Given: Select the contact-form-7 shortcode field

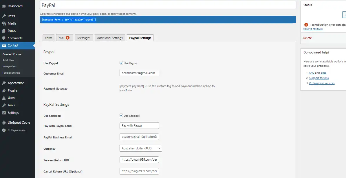Looking at the screenshot, I should coord(168,20).
